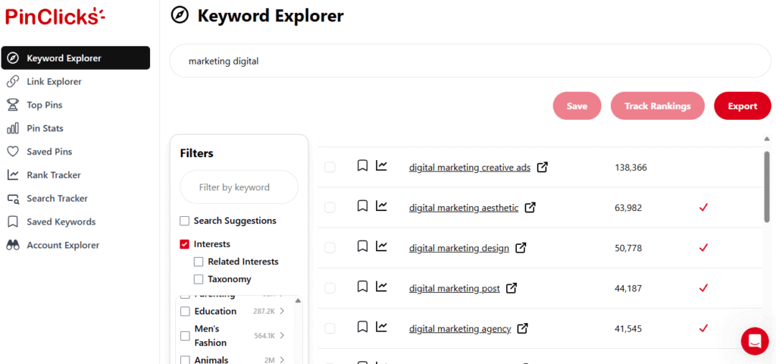Expand the Animals interest category arrow
Screen dimensions: 776x364
click(282, 360)
